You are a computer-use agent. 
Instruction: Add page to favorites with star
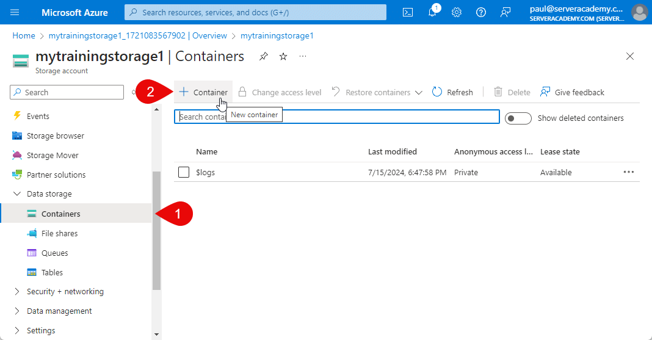tap(283, 57)
